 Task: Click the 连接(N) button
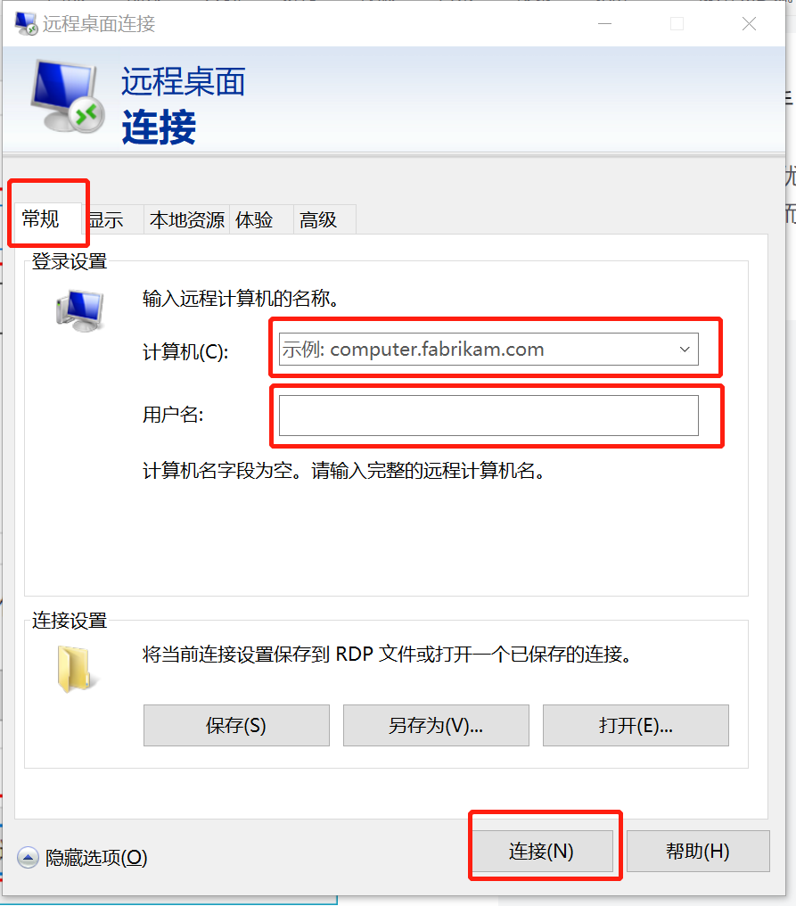coord(542,851)
